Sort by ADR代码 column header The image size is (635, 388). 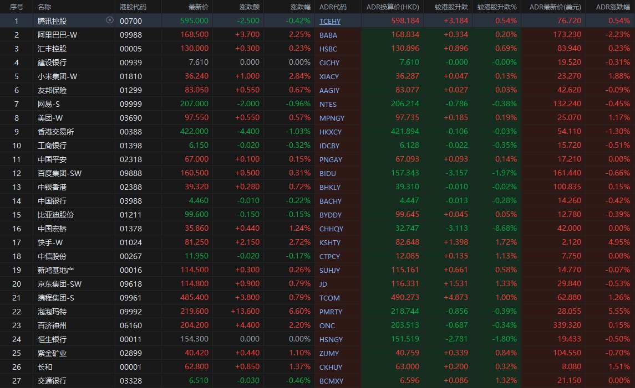(333, 7)
